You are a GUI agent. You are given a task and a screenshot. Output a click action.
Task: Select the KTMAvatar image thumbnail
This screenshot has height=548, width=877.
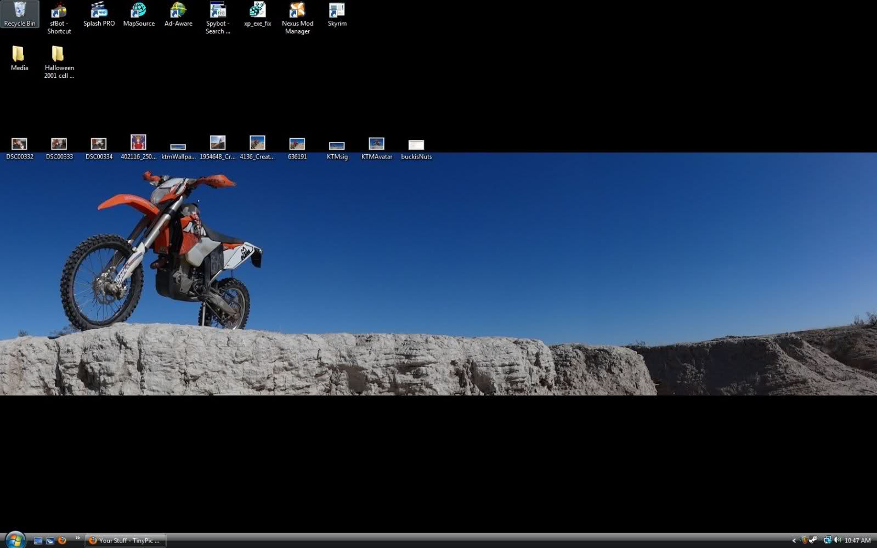[x=376, y=147]
